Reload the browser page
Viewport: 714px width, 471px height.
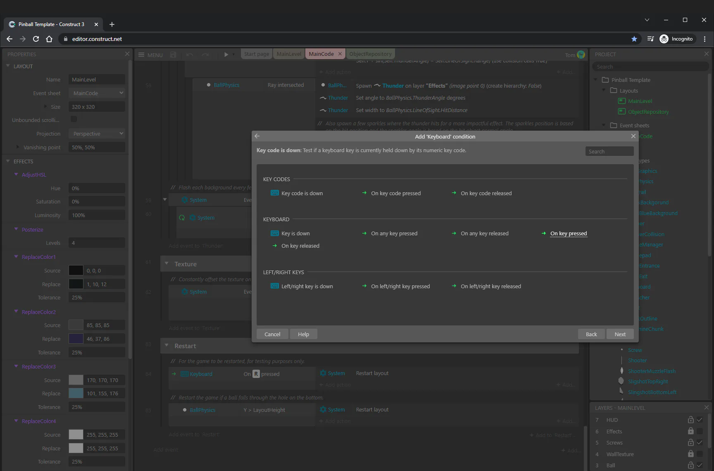36,39
